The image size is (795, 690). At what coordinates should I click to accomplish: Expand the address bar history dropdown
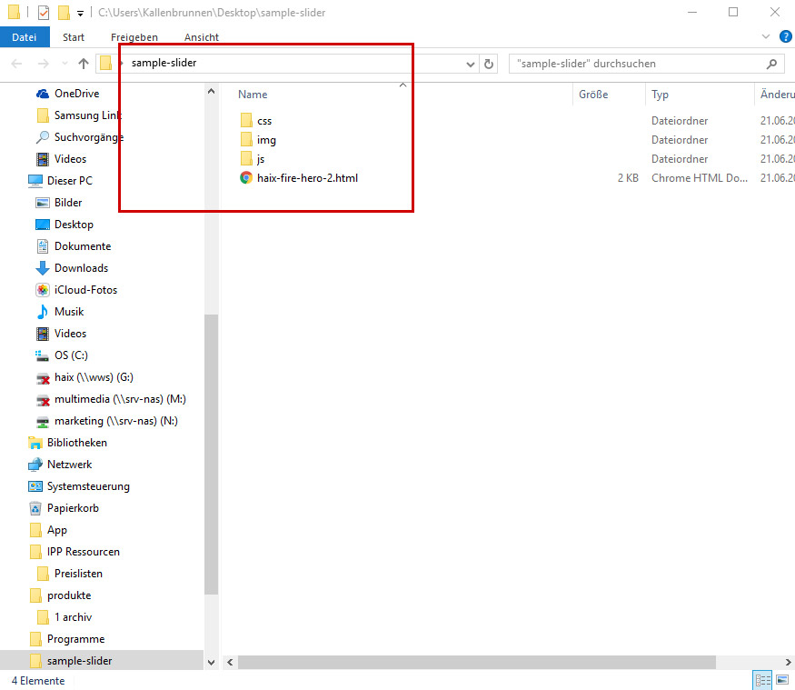pos(471,64)
